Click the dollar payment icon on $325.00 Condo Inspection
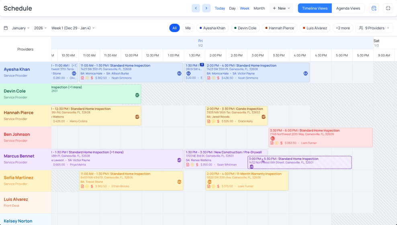 [218, 121]
